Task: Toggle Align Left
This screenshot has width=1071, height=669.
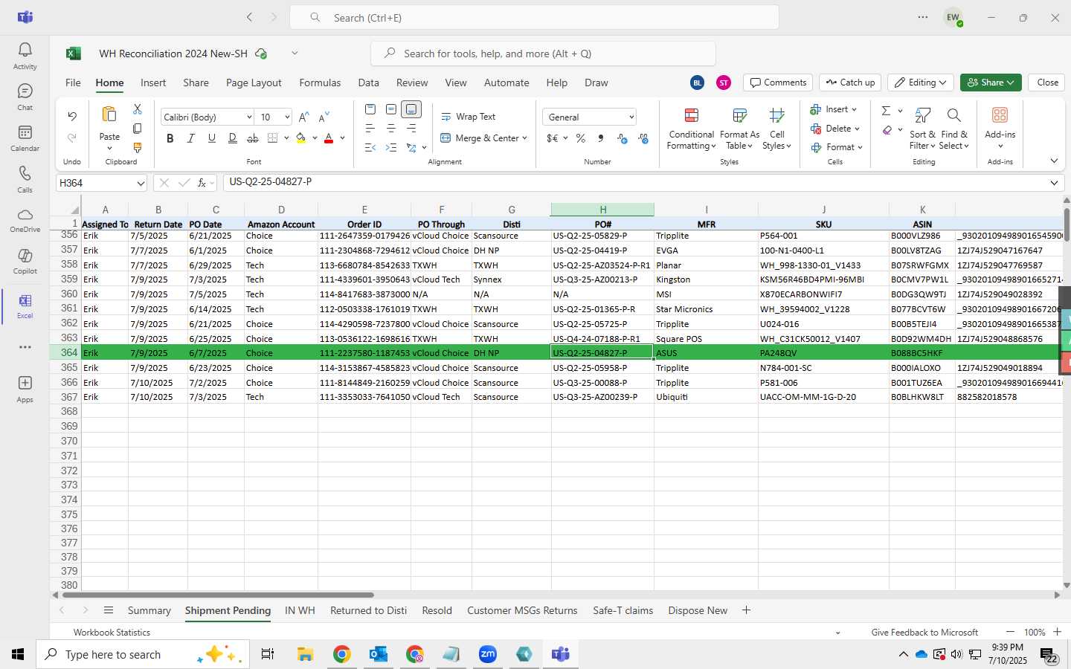Action: pos(370,129)
